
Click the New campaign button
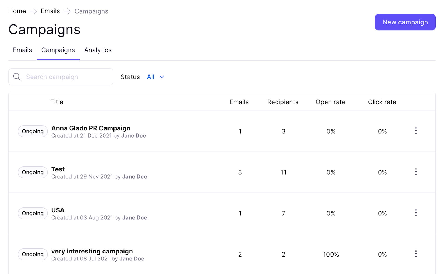tap(405, 22)
